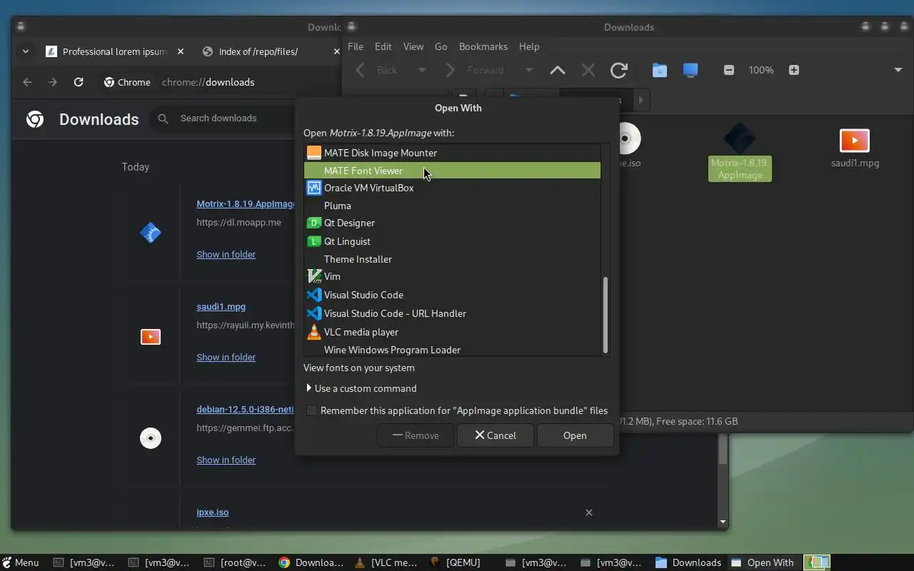914x571 pixels.
Task: Open Help menu in file manager
Action: click(x=529, y=46)
